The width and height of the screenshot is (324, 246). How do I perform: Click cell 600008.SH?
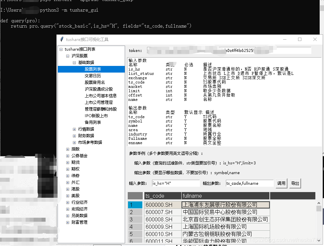[163, 219]
